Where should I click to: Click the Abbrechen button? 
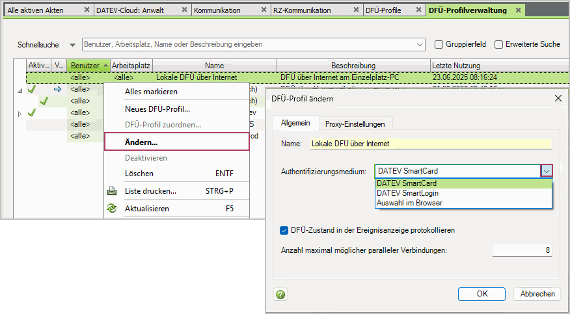[537, 294]
